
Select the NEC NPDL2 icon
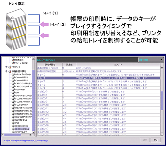pos(13,120)
